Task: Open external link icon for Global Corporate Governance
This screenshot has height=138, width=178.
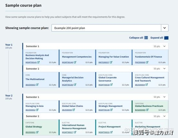Action: [111, 85]
